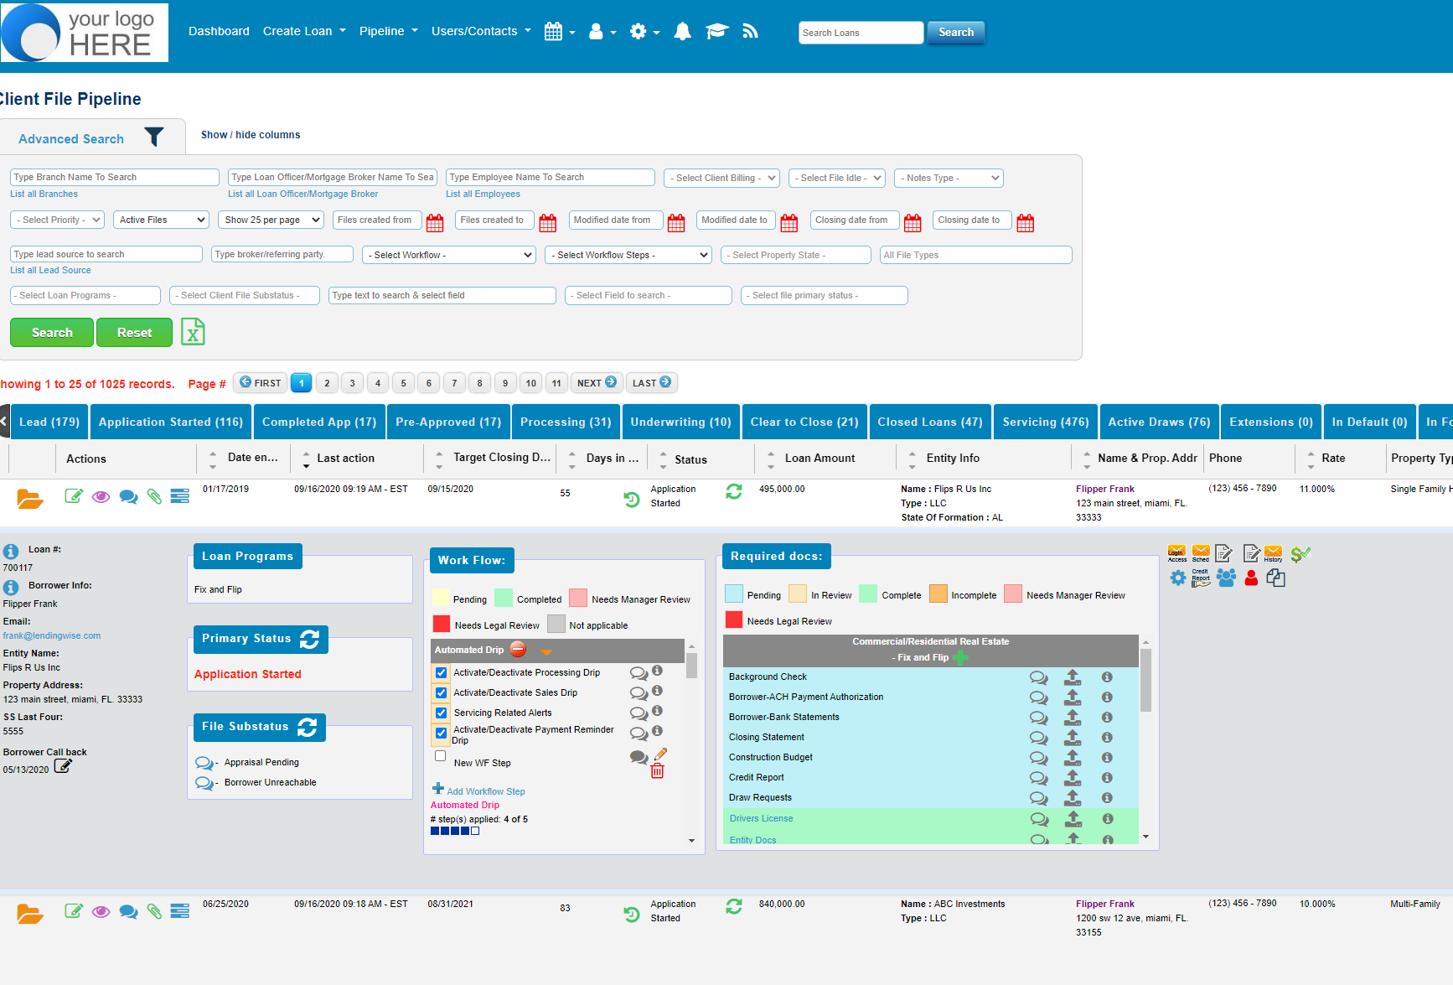The width and height of the screenshot is (1453, 985).
Task: Click the green Reset button
Action: click(134, 332)
